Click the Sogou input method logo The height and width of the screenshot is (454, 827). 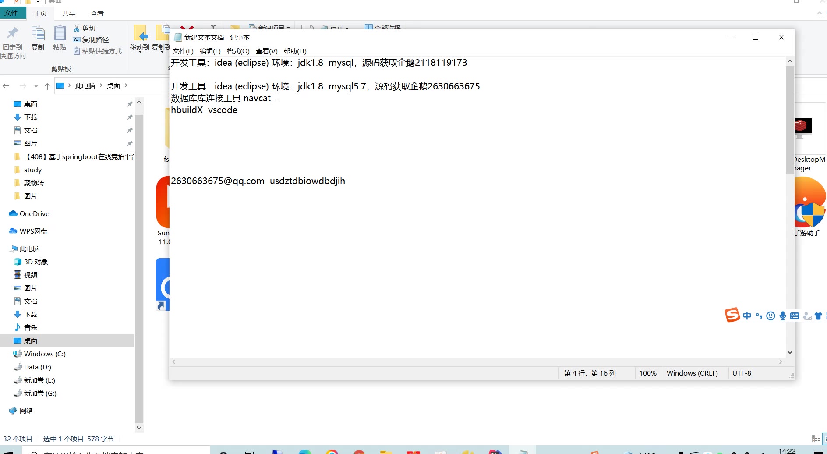pyautogui.click(x=732, y=315)
